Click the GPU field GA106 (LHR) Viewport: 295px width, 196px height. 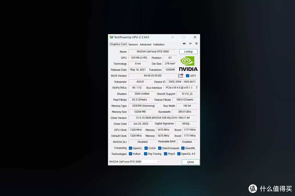tap(139, 58)
